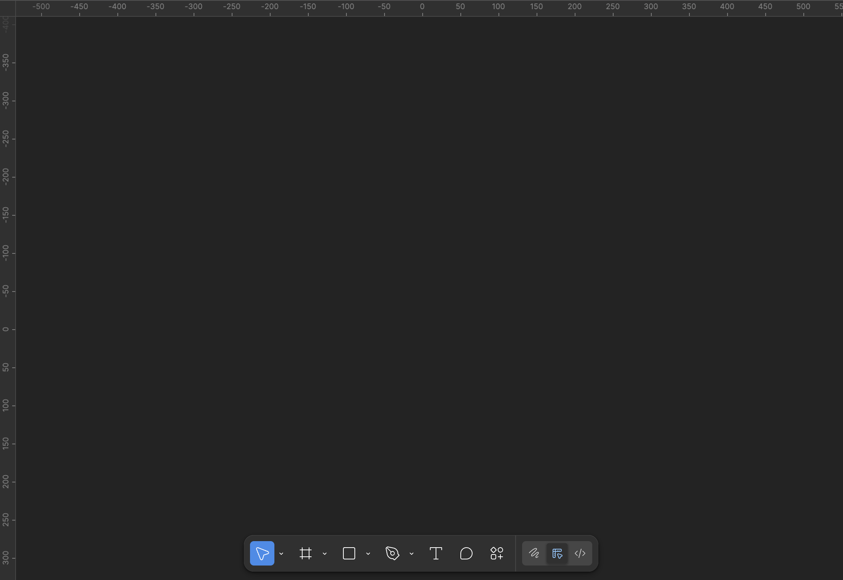Expand the Move tool options chevron
843x580 pixels.
click(x=281, y=554)
